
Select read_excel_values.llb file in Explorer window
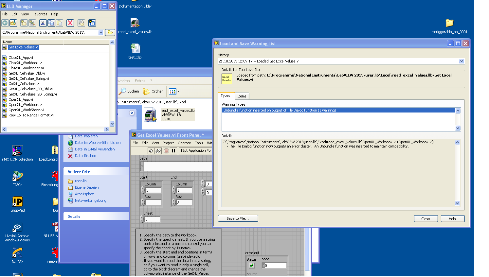click(x=169, y=115)
